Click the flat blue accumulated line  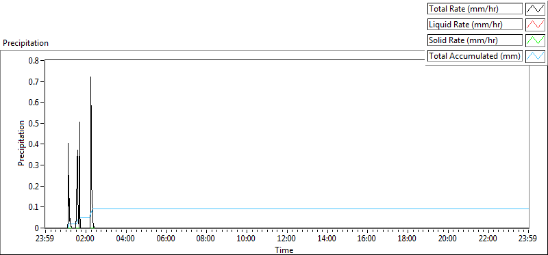tap(311, 209)
